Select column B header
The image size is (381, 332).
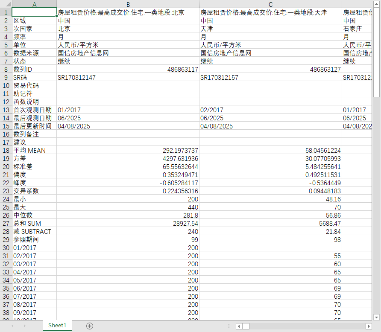coord(128,4)
